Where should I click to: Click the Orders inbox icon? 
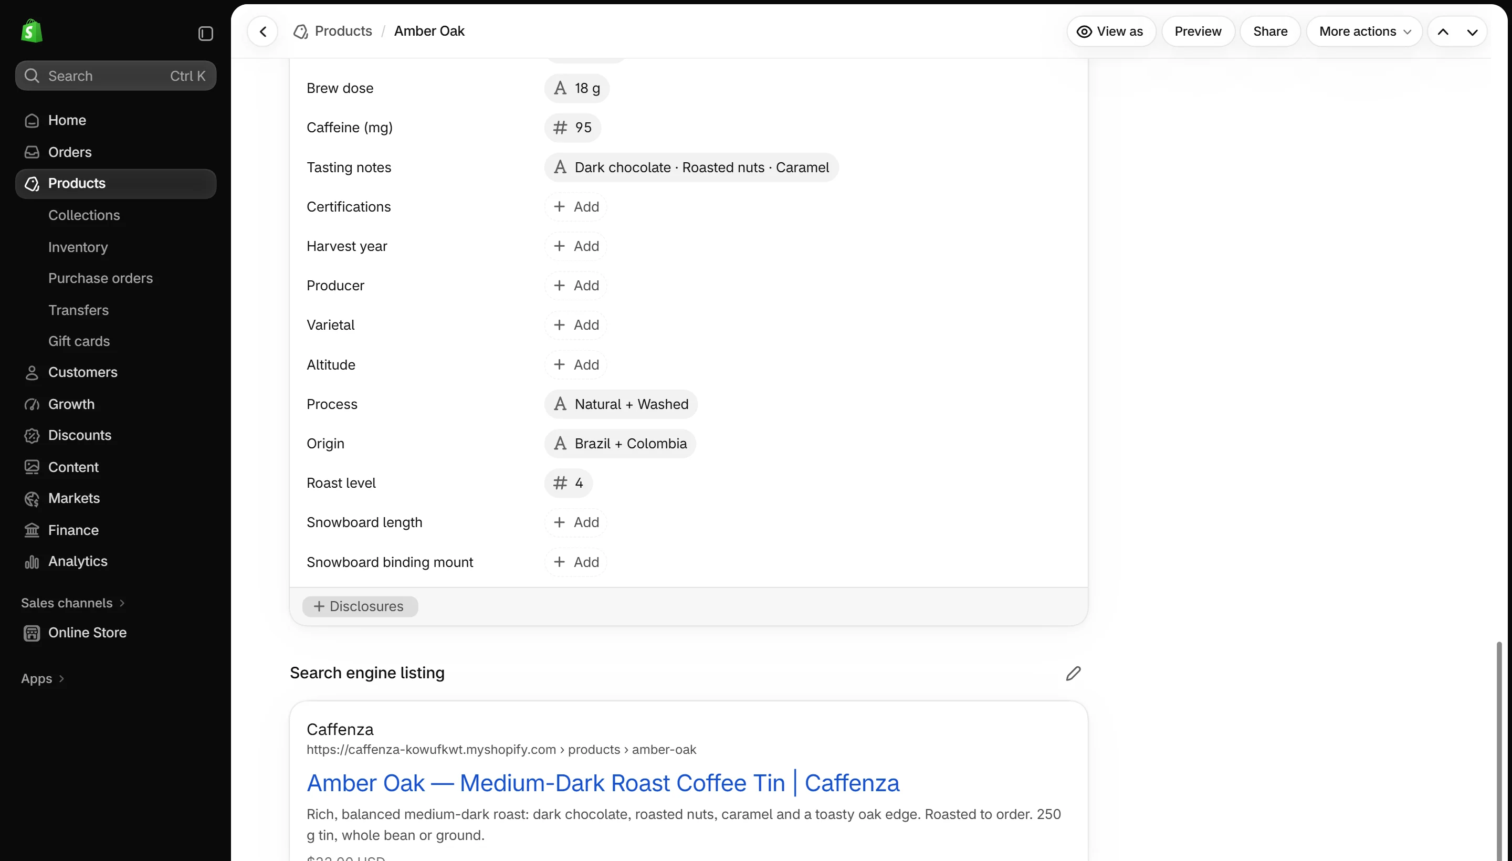32,152
